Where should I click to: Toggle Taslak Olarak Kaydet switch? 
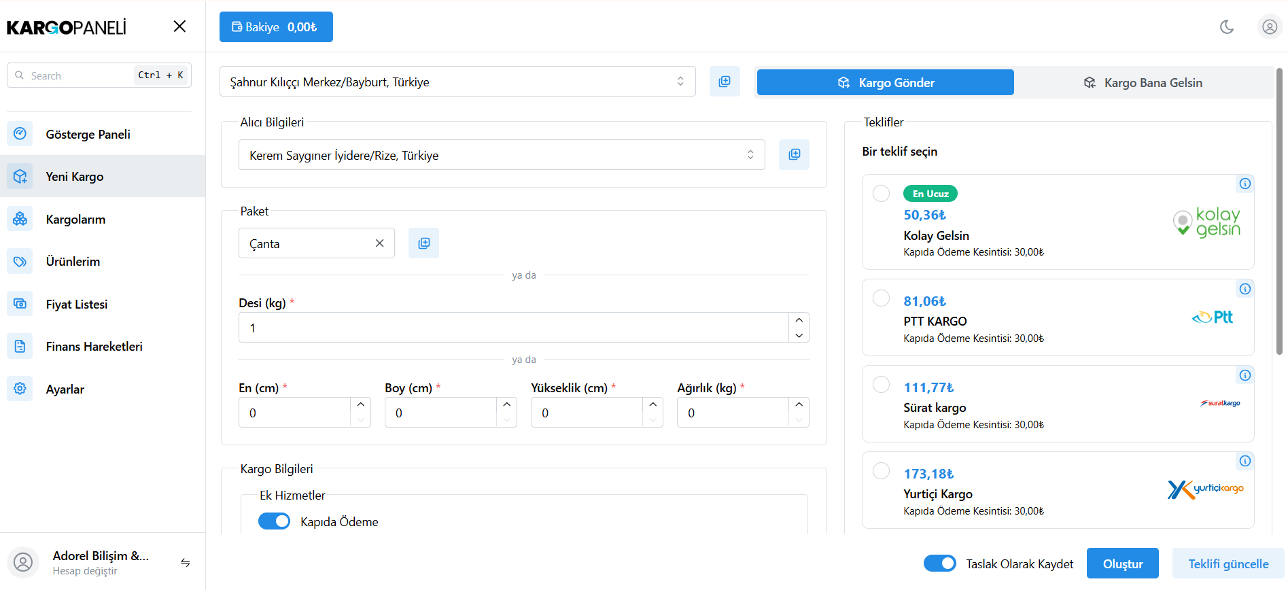pyautogui.click(x=939, y=563)
